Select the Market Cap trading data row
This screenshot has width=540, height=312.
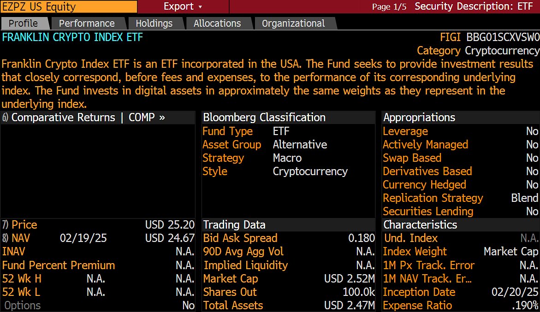pyautogui.click(x=231, y=279)
